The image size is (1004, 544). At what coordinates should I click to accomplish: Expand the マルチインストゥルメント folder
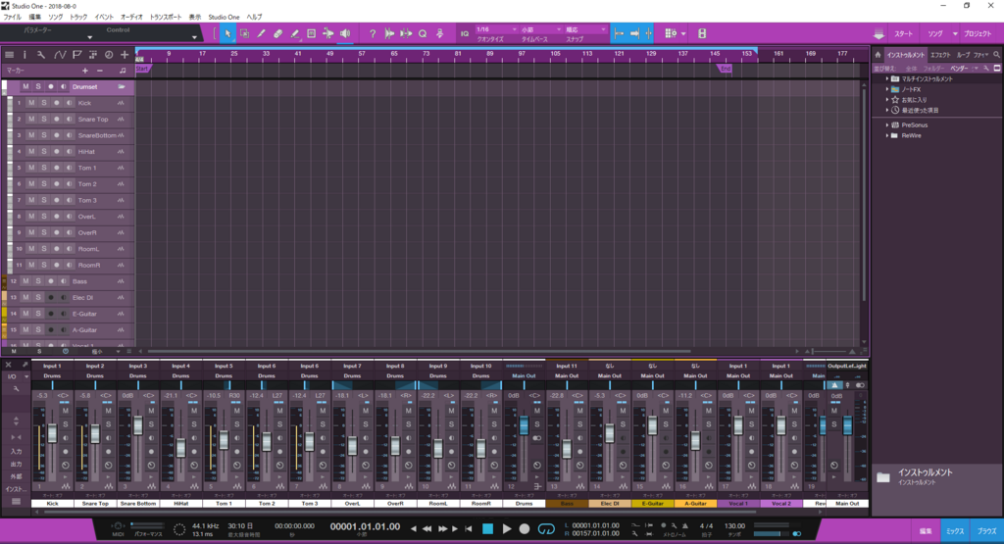[x=887, y=78]
